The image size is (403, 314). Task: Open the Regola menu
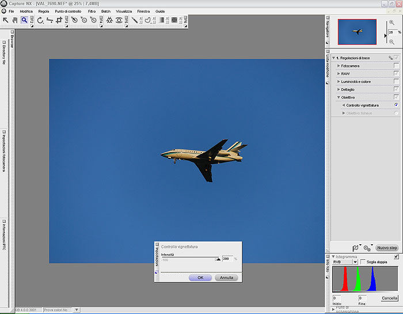coord(44,12)
